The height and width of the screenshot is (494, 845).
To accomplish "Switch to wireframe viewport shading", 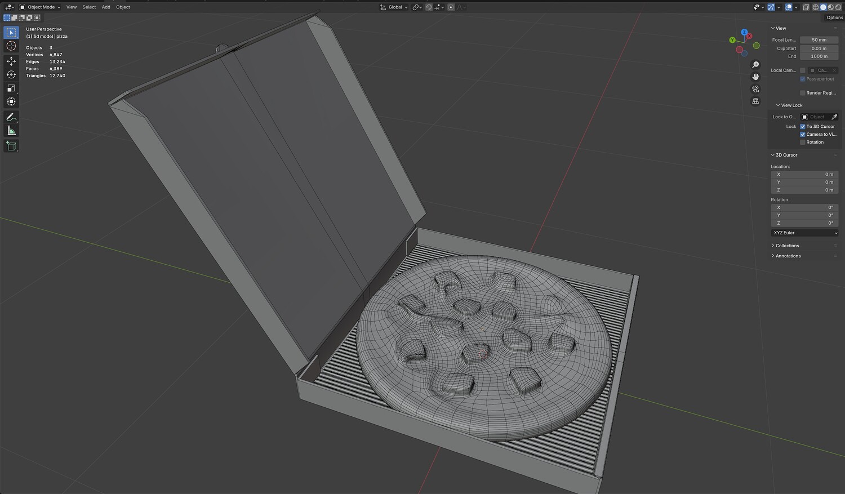I will tap(816, 7).
